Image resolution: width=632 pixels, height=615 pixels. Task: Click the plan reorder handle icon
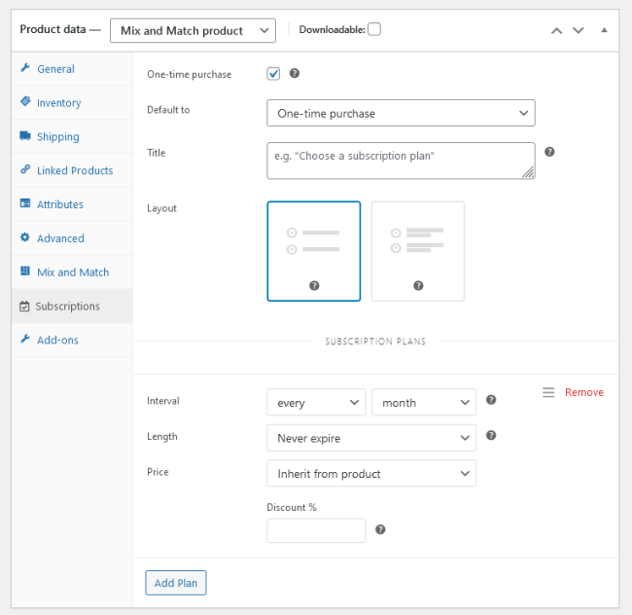coord(548,392)
